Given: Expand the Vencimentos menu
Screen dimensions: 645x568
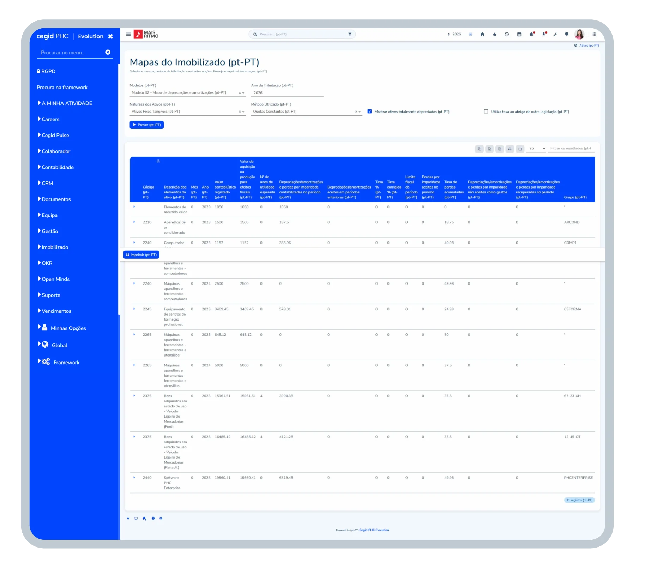Looking at the screenshot, I should click(x=54, y=311).
